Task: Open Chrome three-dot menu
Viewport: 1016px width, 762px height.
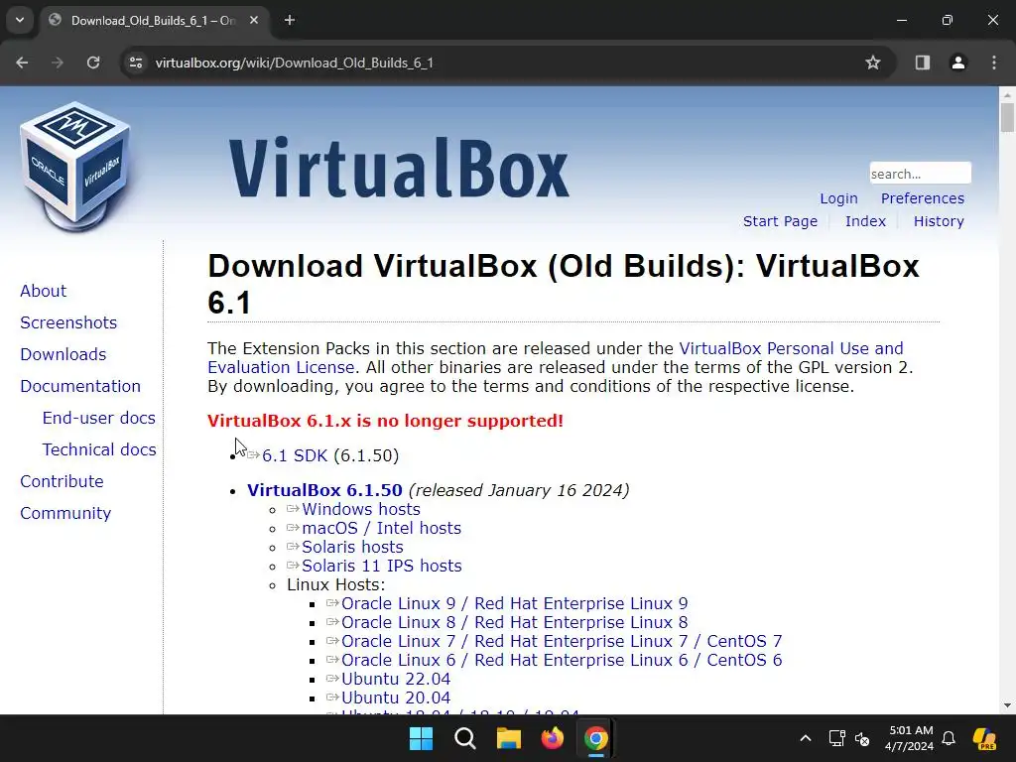Action: click(x=994, y=63)
